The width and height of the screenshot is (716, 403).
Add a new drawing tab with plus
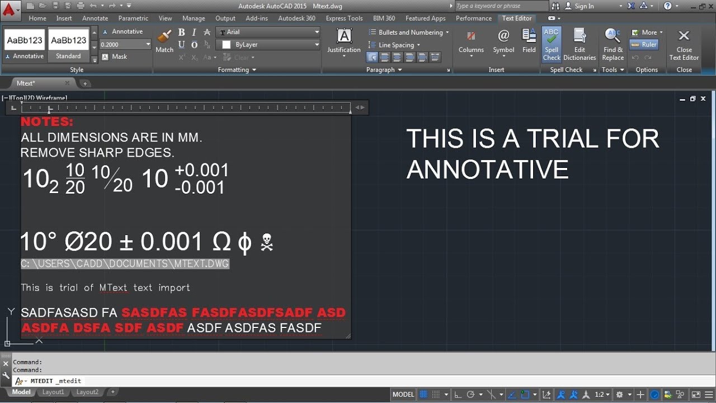[85, 83]
